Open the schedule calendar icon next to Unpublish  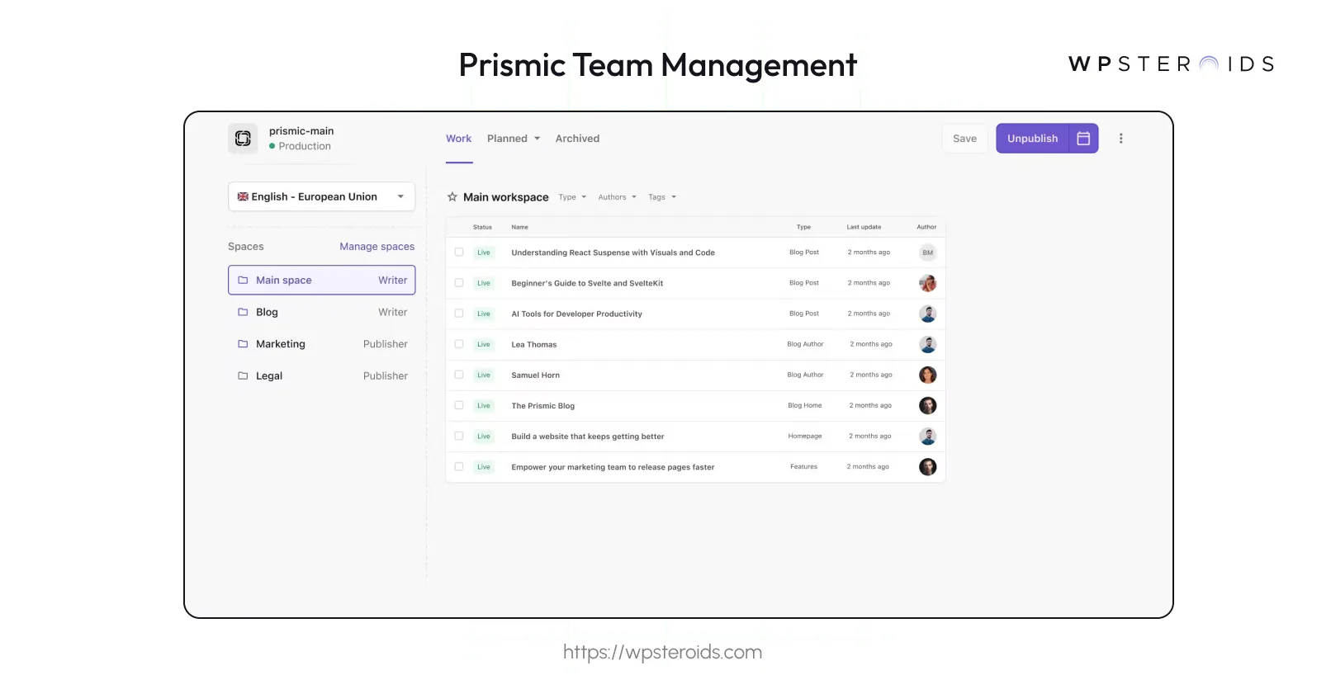point(1083,139)
